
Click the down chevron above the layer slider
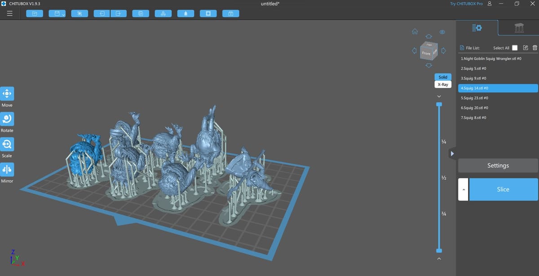(x=439, y=96)
